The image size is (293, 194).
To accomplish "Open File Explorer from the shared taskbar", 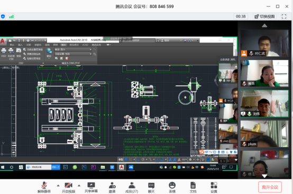I will [x=103, y=167].
